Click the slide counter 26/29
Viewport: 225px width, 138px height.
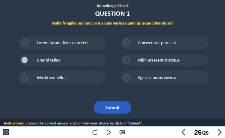[x=201, y=133]
